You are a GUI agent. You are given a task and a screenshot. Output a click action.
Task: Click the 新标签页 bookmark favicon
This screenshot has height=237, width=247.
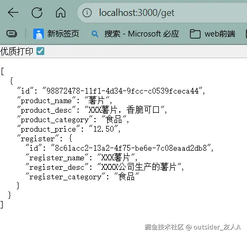pos(39,34)
